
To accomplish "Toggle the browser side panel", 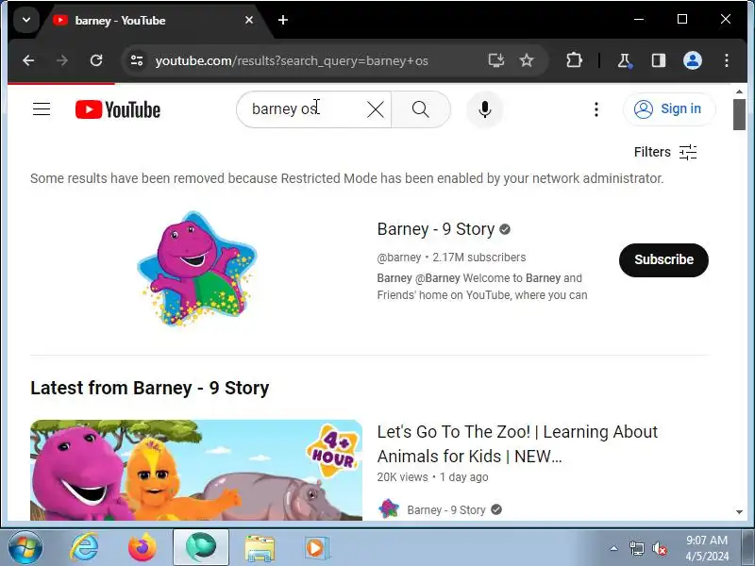I will pos(659,60).
